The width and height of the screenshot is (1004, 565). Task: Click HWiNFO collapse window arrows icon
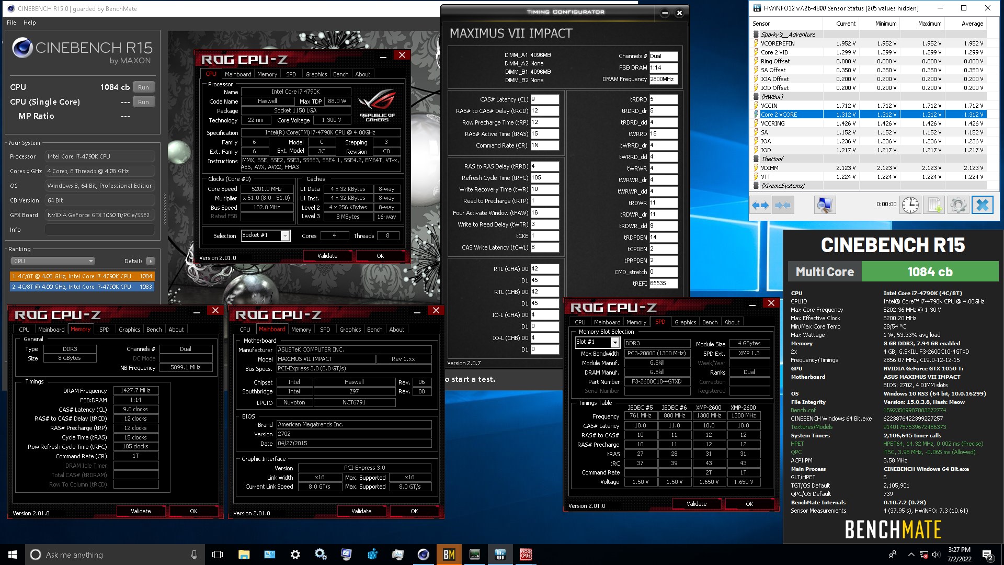[x=783, y=205]
